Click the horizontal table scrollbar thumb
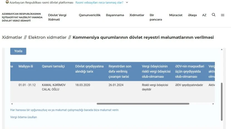This screenshot has height=129, width=231. 143,104
